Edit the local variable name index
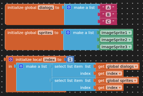 [x=50, y=60]
